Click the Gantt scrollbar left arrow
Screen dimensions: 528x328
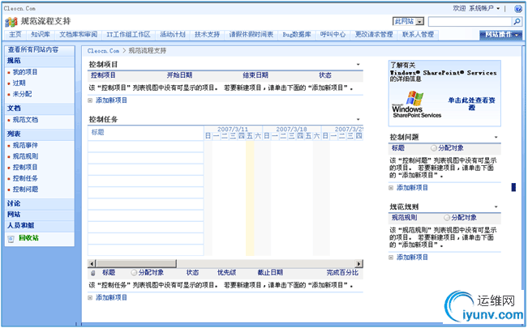point(92,263)
